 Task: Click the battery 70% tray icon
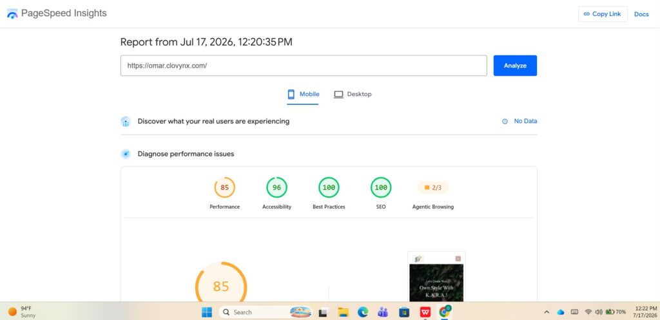(616, 312)
